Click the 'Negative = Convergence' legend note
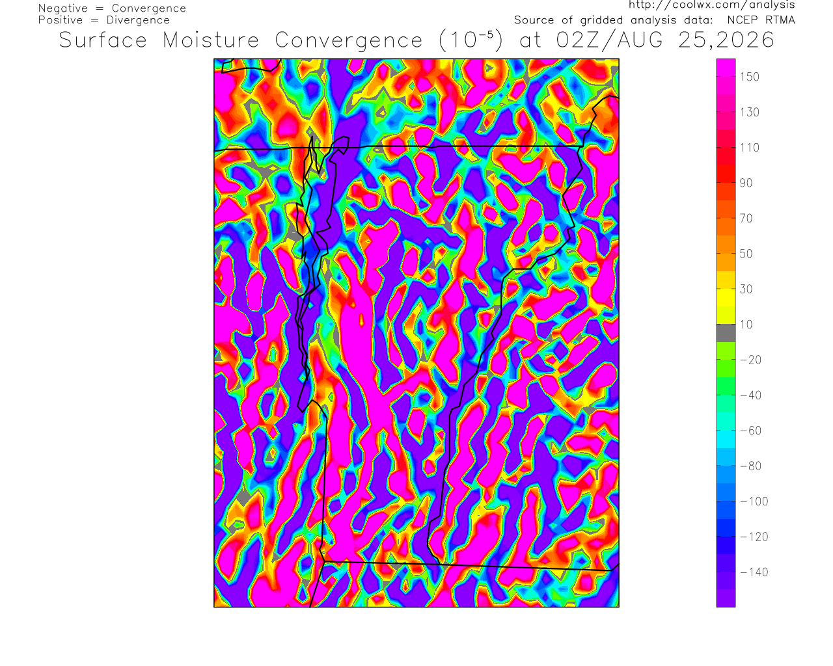The image size is (833, 666). [x=112, y=8]
